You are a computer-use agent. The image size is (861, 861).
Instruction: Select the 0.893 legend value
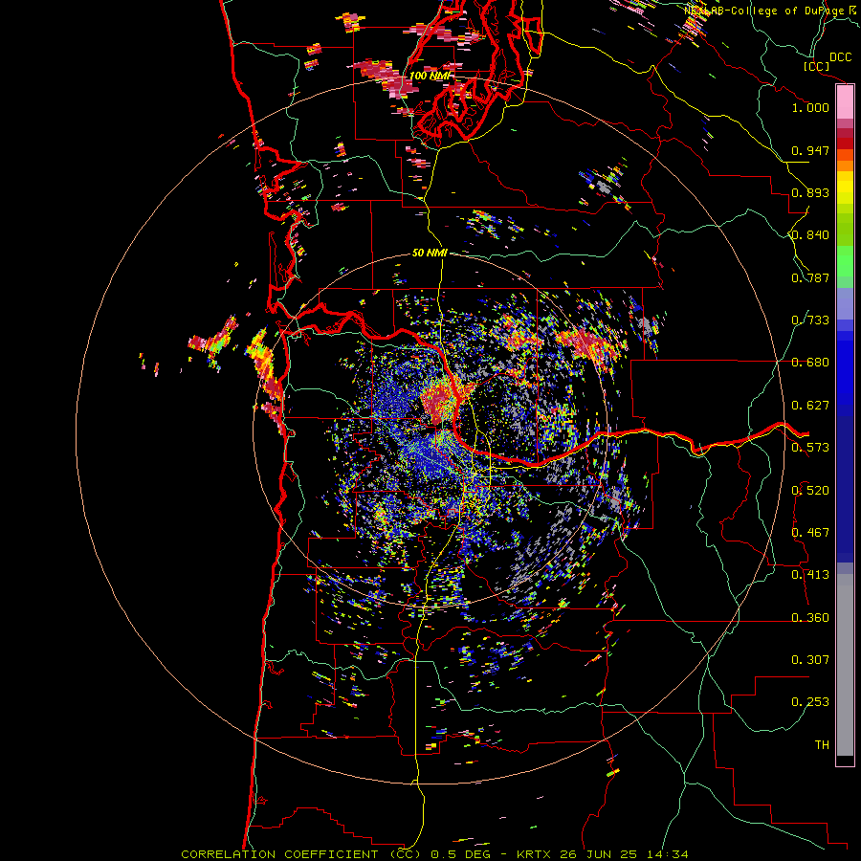coord(810,192)
